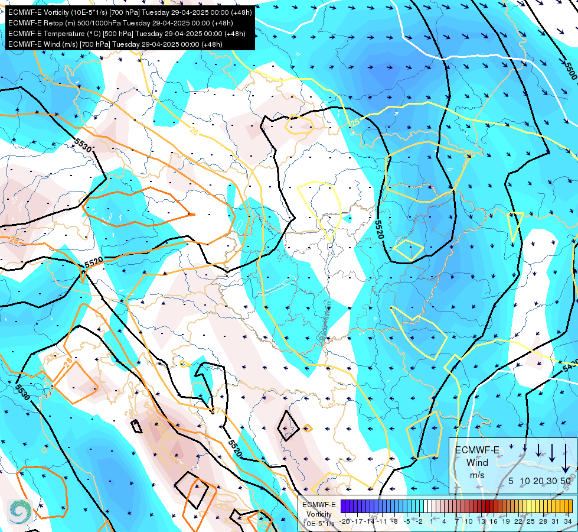
Task: Click the '19' vorticity scale label
Action: (506, 522)
